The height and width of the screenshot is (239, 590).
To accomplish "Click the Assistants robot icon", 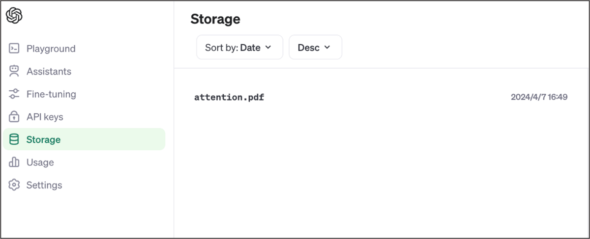I will tap(14, 71).
